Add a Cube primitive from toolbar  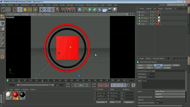(x=79, y=10)
